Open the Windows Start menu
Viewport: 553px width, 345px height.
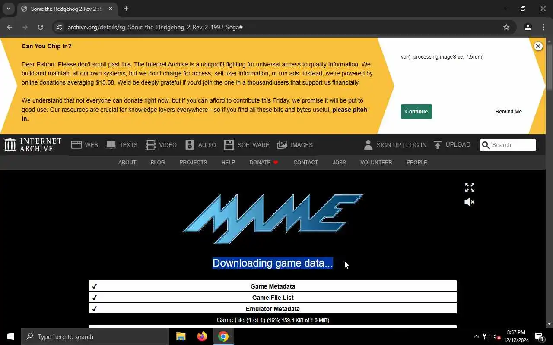pyautogui.click(x=10, y=336)
